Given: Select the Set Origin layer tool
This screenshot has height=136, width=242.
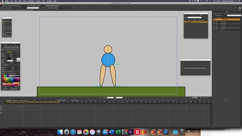Looking at the screenshot, I should pos(6,27).
